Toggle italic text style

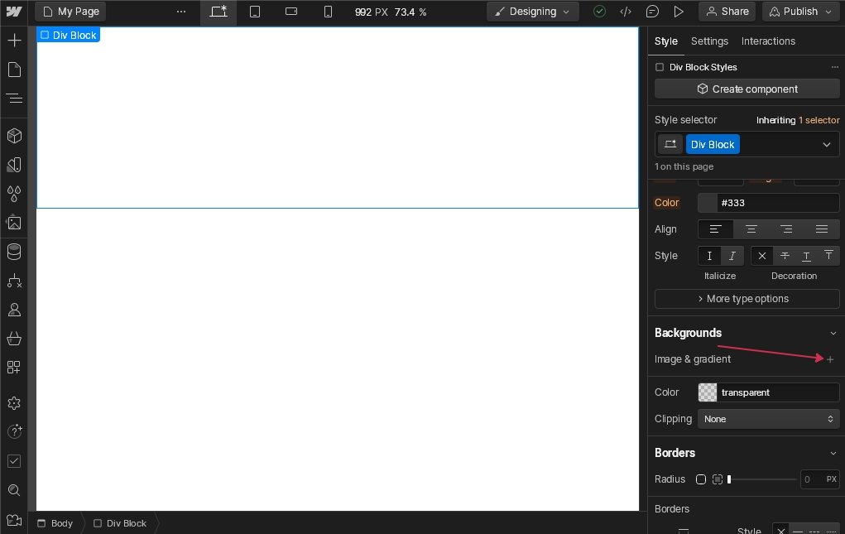point(732,256)
